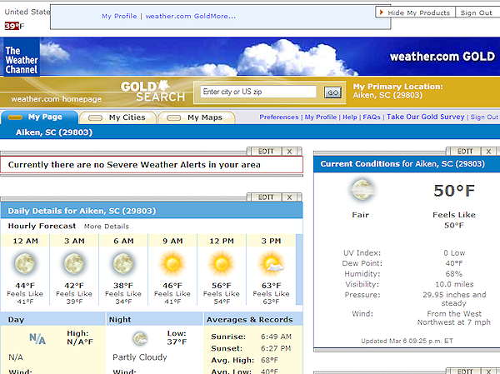Click the 50°F current temperature

(x=454, y=191)
